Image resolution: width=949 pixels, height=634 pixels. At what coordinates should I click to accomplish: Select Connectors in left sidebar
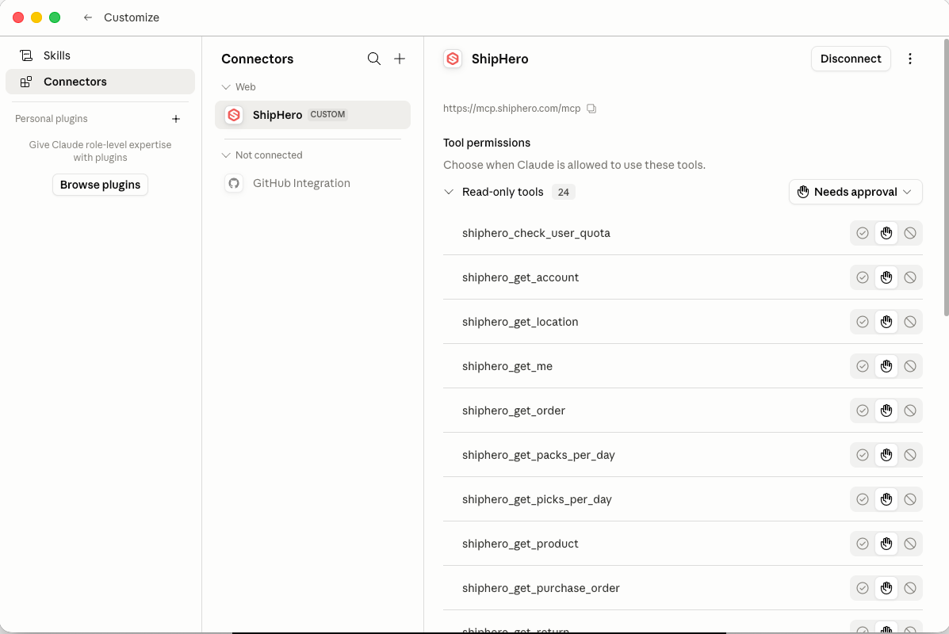(100, 82)
